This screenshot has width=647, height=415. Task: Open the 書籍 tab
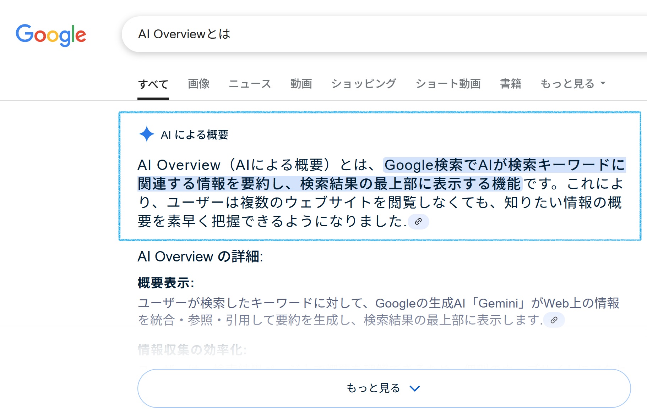click(x=511, y=84)
